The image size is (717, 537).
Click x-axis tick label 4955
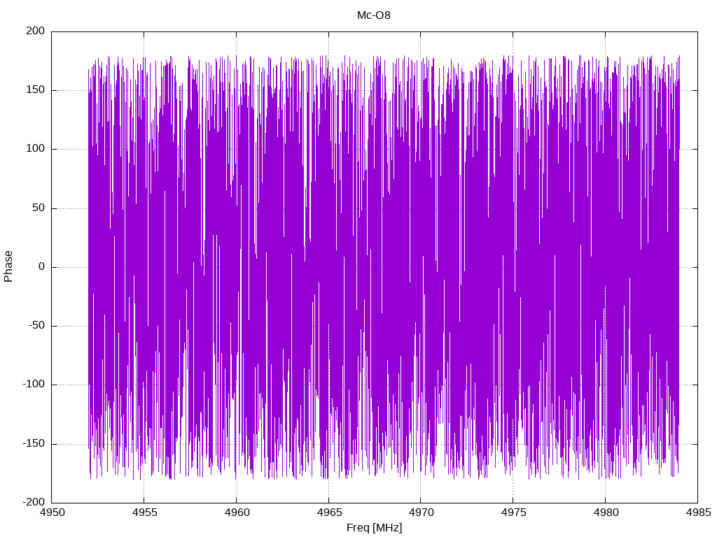pos(144,513)
